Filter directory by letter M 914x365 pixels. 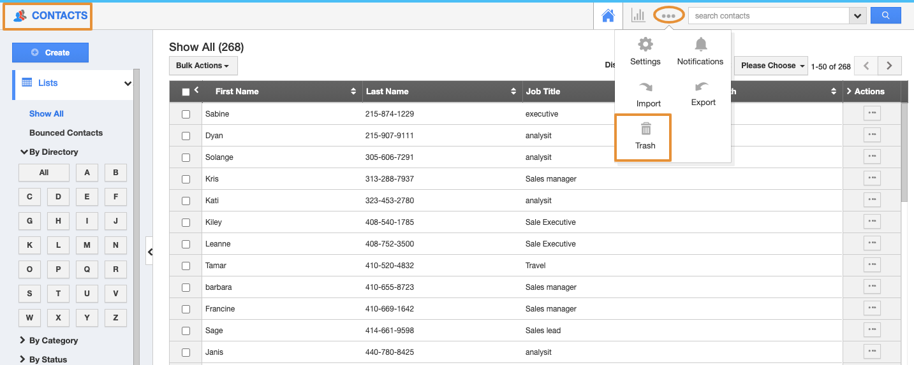pos(87,245)
